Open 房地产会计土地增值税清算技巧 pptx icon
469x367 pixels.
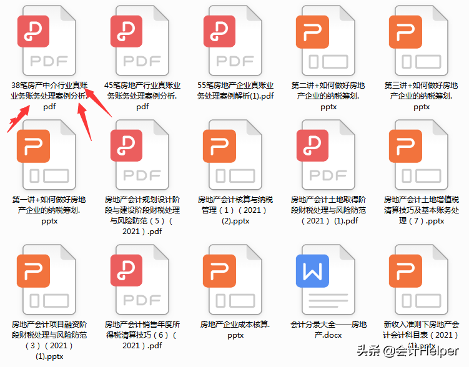click(419, 155)
